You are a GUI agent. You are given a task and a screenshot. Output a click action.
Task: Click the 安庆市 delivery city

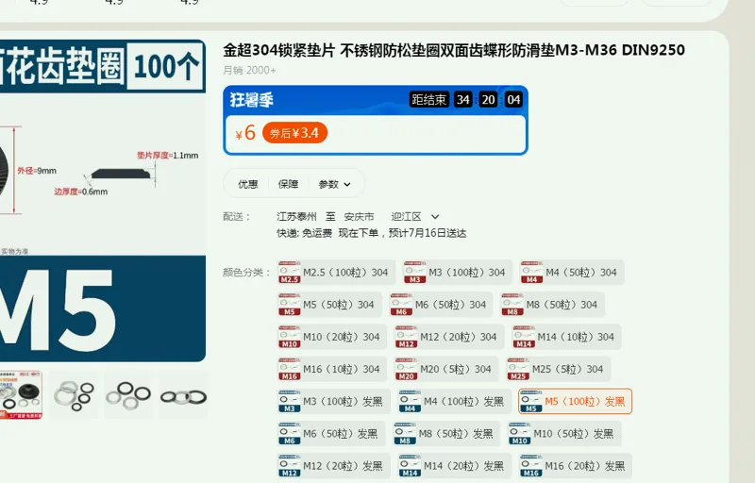click(359, 216)
